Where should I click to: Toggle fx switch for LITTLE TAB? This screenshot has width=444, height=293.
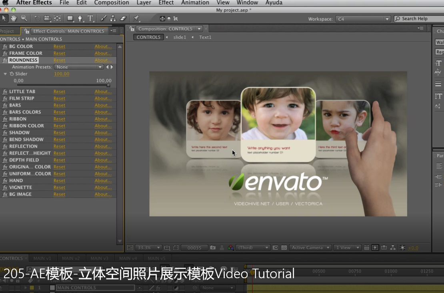[5, 92]
